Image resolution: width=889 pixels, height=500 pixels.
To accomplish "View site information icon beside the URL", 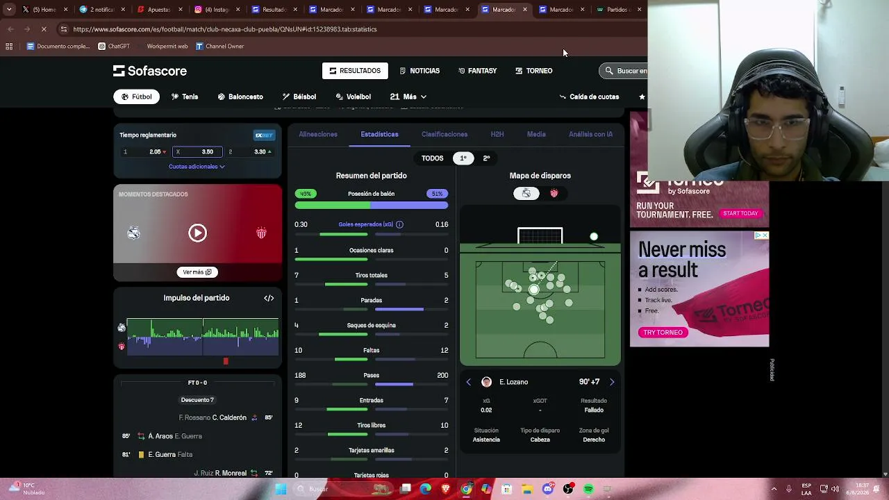I will click(63, 29).
